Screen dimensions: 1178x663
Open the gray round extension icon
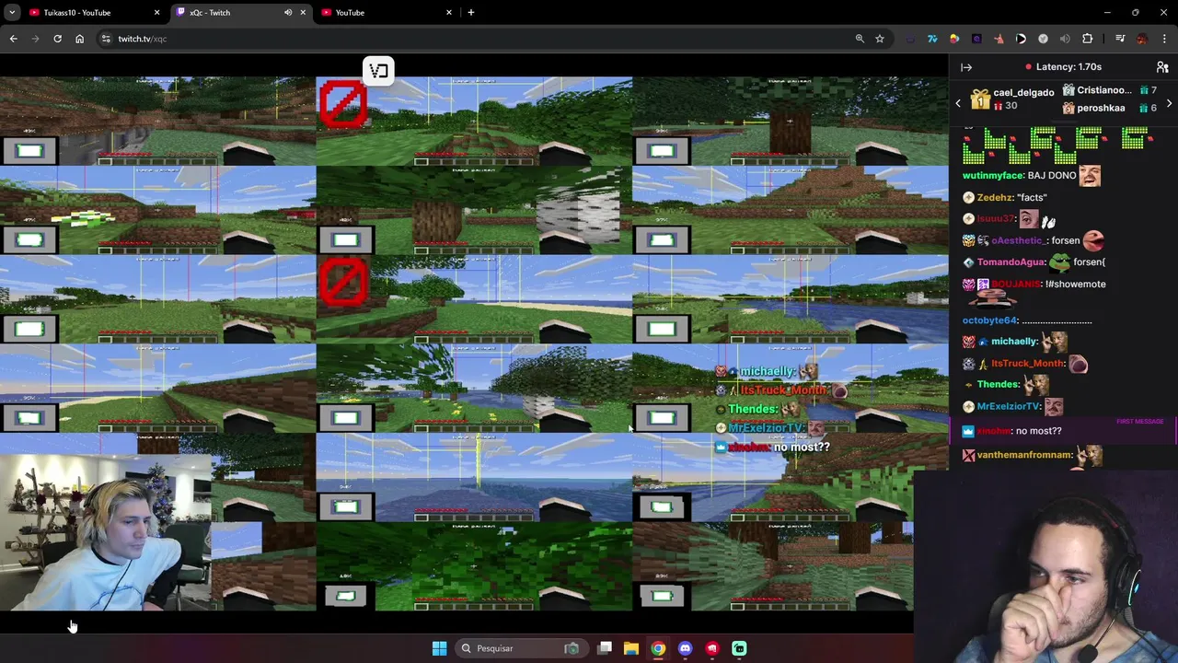(1043, 39)
